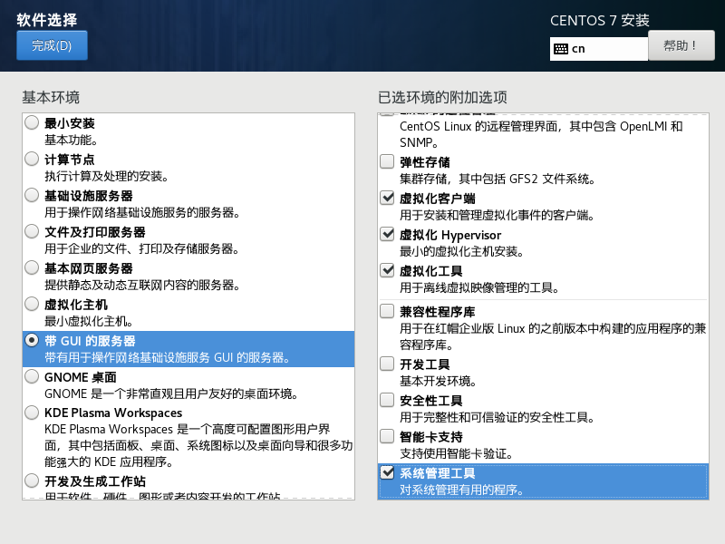Enable the 安全性工具 checkbox
The height and width of the screenshot is (544, 725).
pyautogui.click(x=387, y=400)
